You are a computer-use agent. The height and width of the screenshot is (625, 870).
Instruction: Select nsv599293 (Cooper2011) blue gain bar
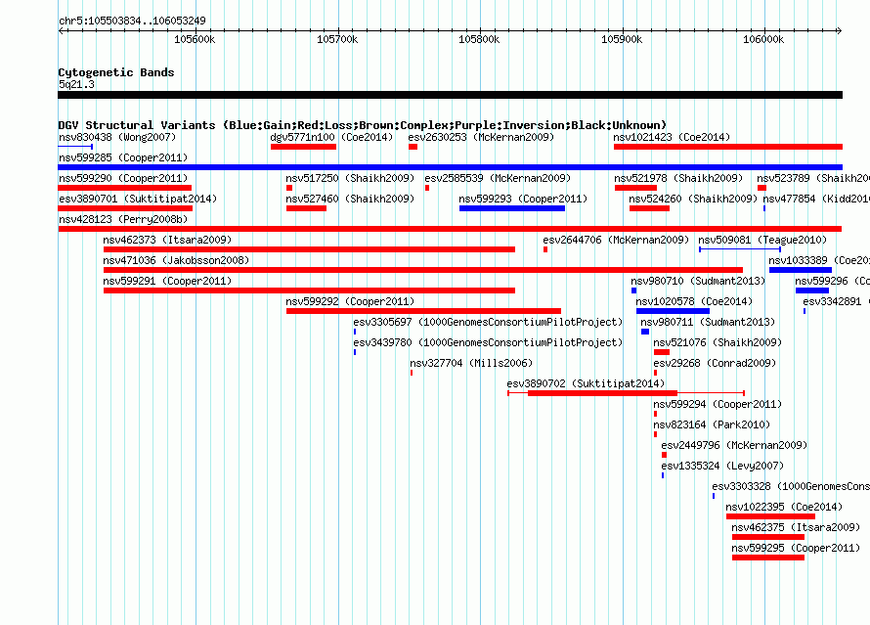coord(512,208)
